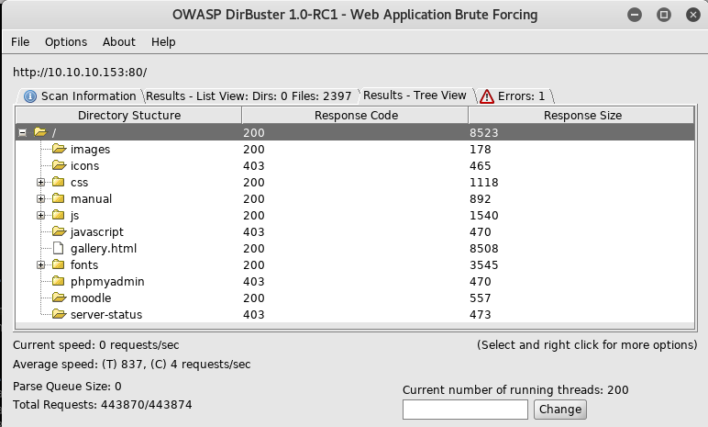The width and height of the screenshot is (708, 427).
Task: Click response size 3545 for fonts
Action: tap(484, 265)
